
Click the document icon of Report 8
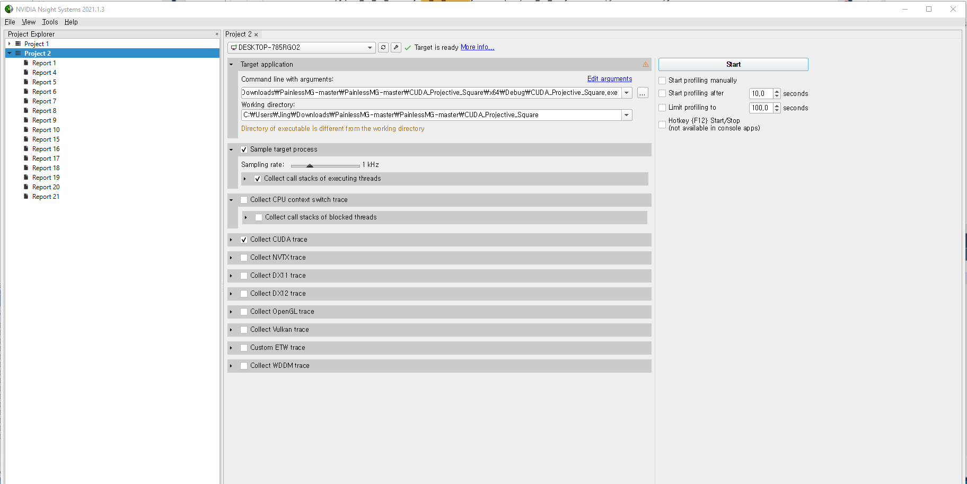click(26, 110)
